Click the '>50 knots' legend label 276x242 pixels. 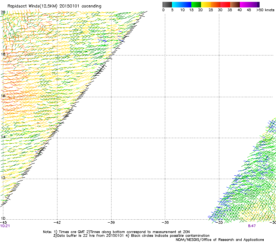click(265, 10)
